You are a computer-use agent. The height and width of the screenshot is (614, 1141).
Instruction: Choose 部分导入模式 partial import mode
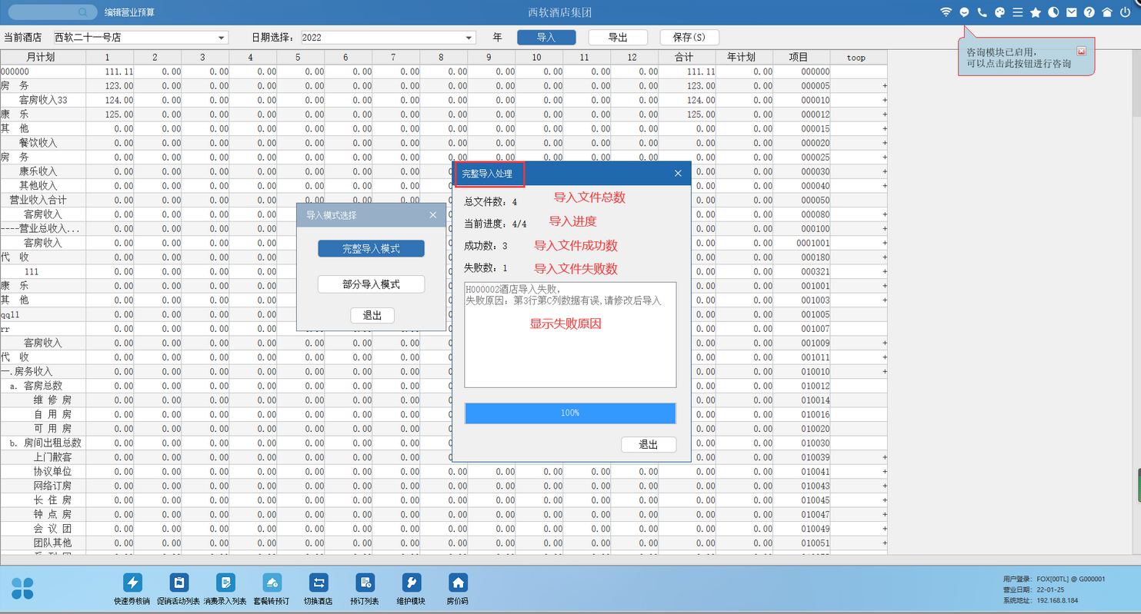[x=371, y=284]
